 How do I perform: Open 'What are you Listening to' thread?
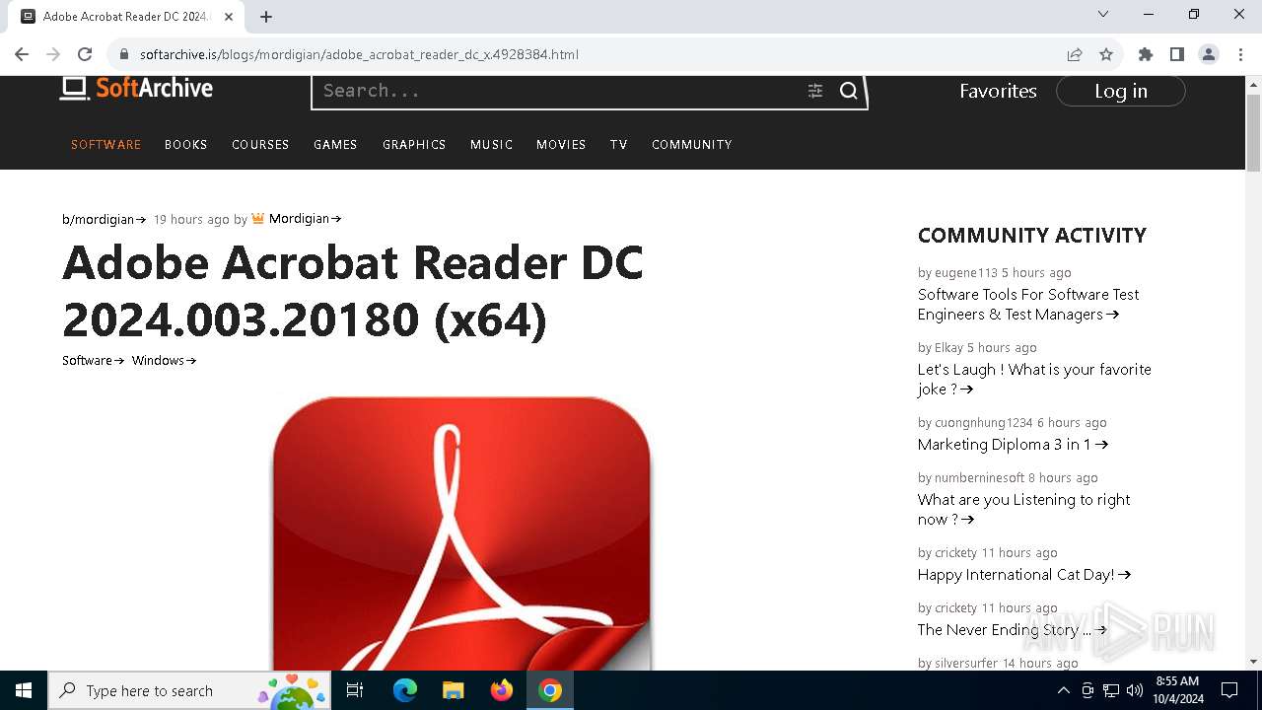coord(1023,509)
